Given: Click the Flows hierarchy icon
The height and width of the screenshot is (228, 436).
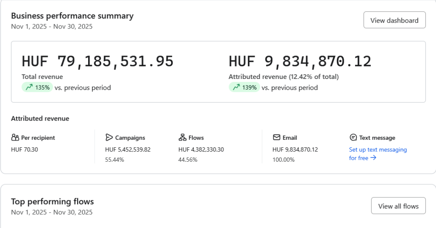Looking at the screenshot, I should tap(182, 138).
